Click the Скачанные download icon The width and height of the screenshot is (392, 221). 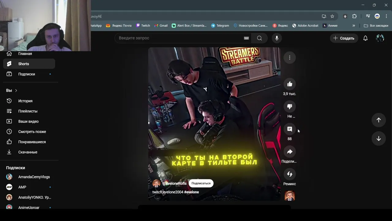click(x=9, y=152)
